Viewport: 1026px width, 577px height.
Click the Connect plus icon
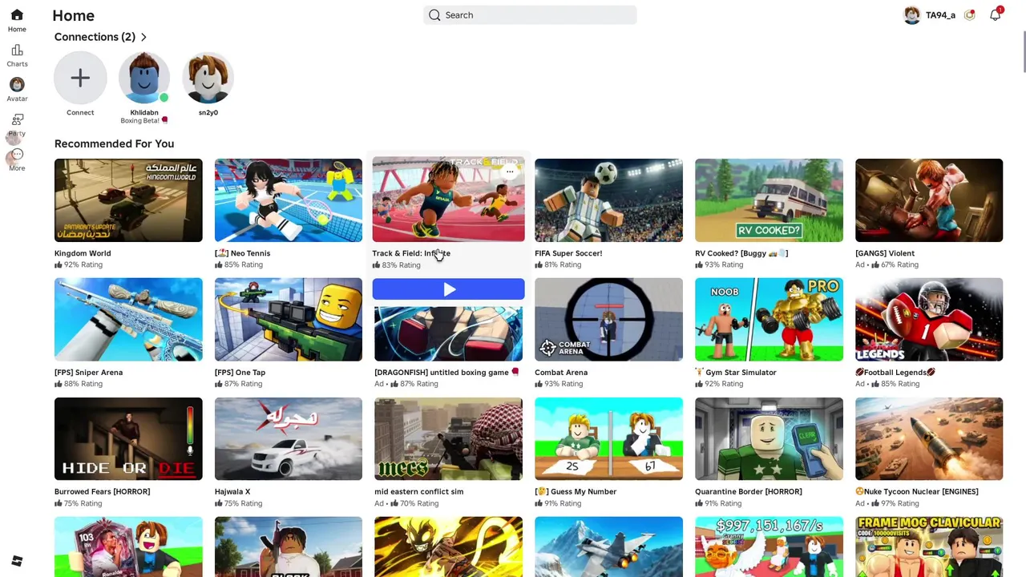coord(80,78)
